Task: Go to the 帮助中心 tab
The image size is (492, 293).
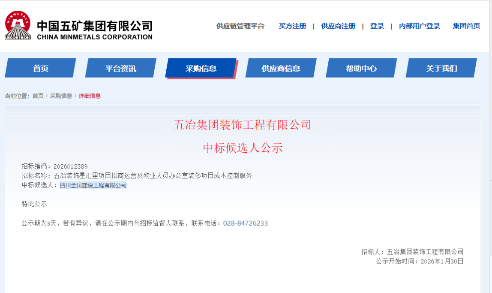Action: (361, 68)
